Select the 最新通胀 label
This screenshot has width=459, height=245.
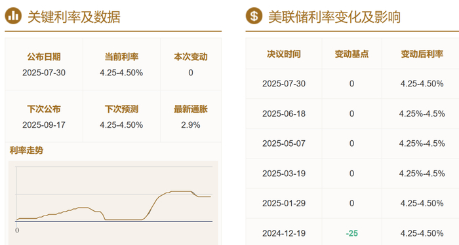coord(191,109)
